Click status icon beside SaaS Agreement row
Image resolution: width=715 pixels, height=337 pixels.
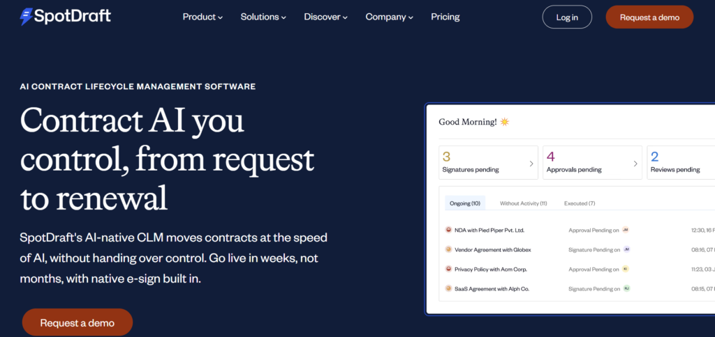(x=448, y=289)
